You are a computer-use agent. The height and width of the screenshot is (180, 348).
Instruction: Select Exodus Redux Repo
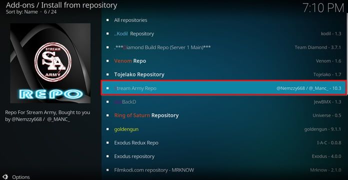223,143
